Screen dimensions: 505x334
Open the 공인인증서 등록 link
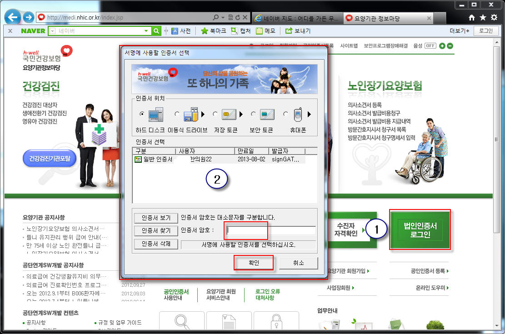pos(430,271)
